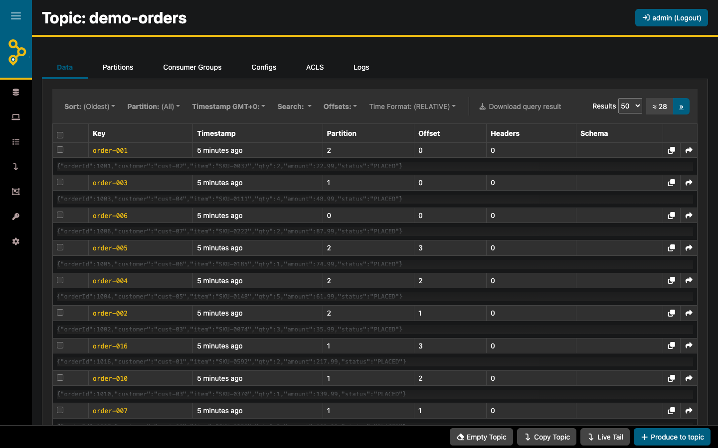Switch to the ACLS tab
Image resolution: width=718 pixels, height=448 pixels.
pos(315,67)
